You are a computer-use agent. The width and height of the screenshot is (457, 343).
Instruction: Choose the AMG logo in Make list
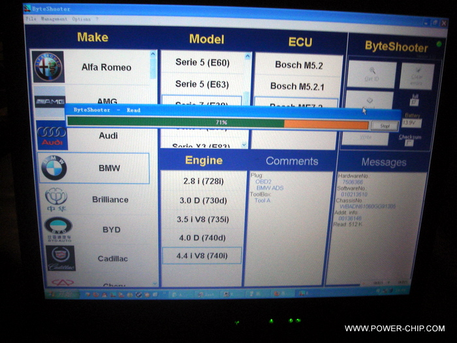[x=50, y=102]
